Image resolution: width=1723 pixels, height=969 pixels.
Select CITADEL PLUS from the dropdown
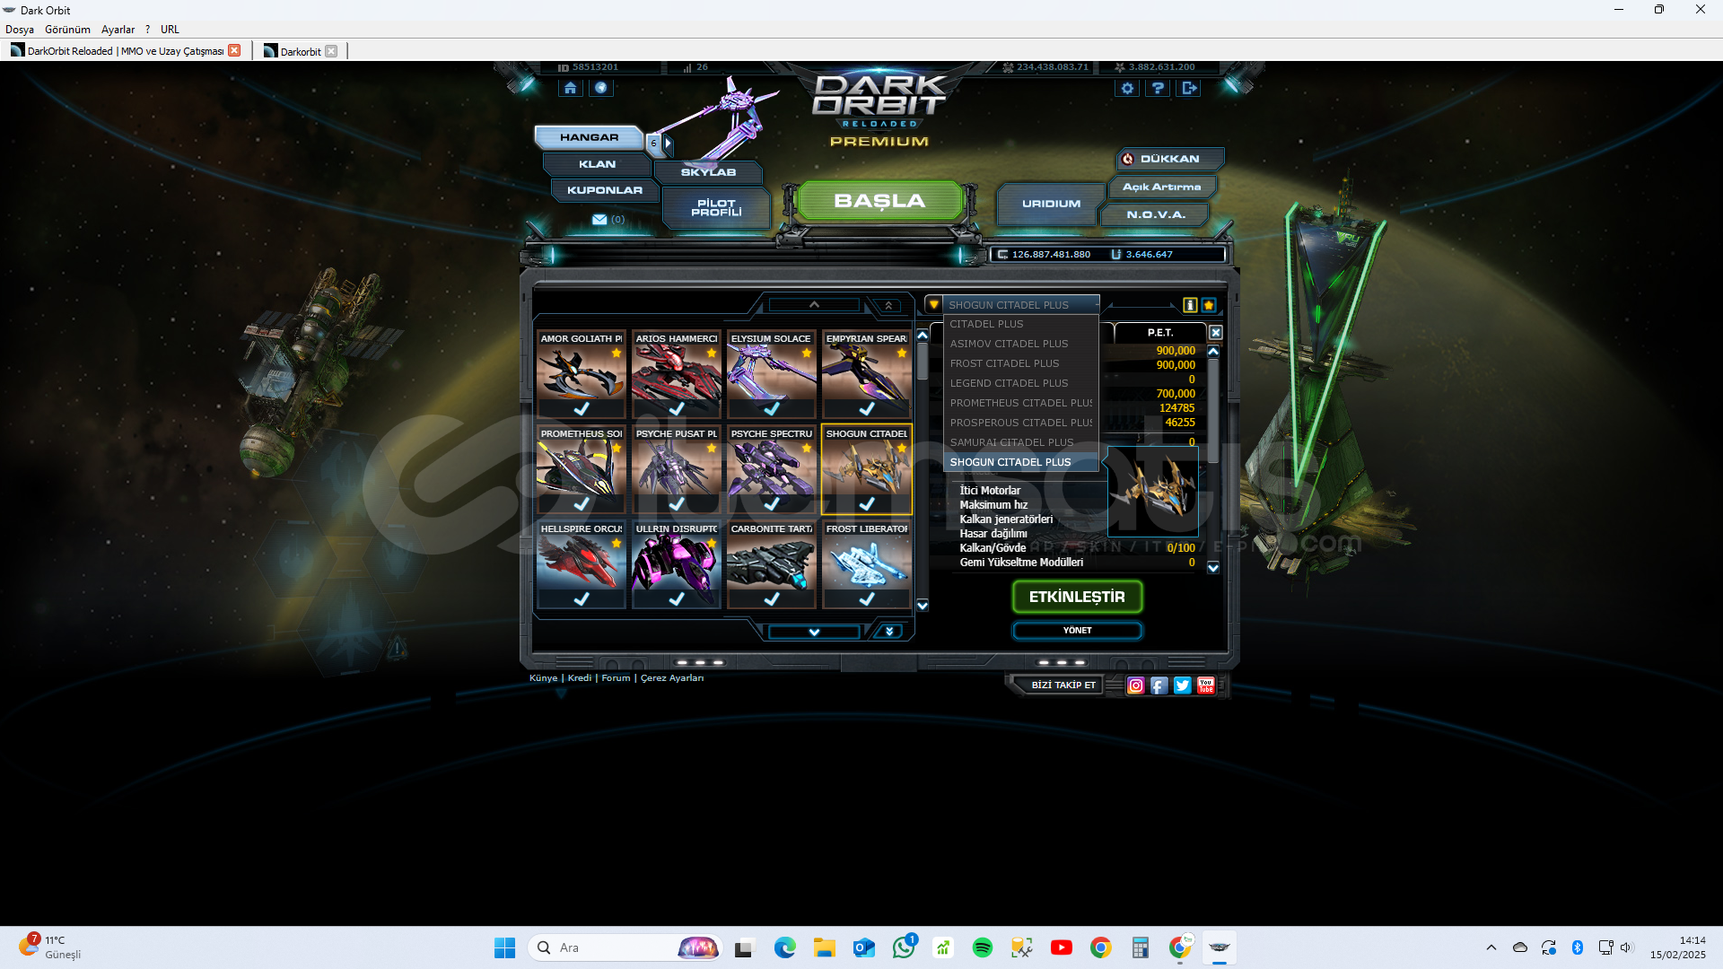pyautogui.click(x=1021, y=324)
